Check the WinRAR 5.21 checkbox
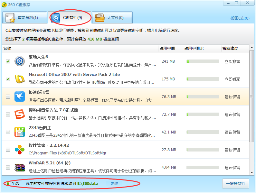This screenshot has width=256, height=193. click(x=8, y=167)
